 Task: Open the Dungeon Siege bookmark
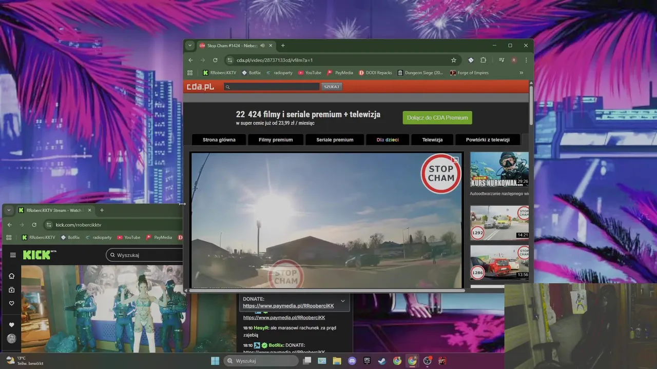point(420,73)
